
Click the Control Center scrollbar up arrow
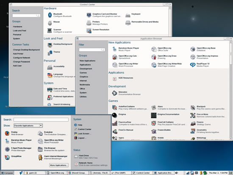click(x=170, y=8)
